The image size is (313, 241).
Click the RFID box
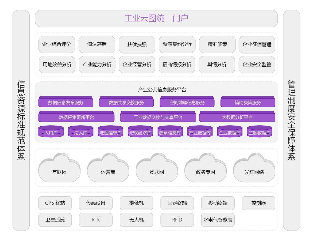177,220
